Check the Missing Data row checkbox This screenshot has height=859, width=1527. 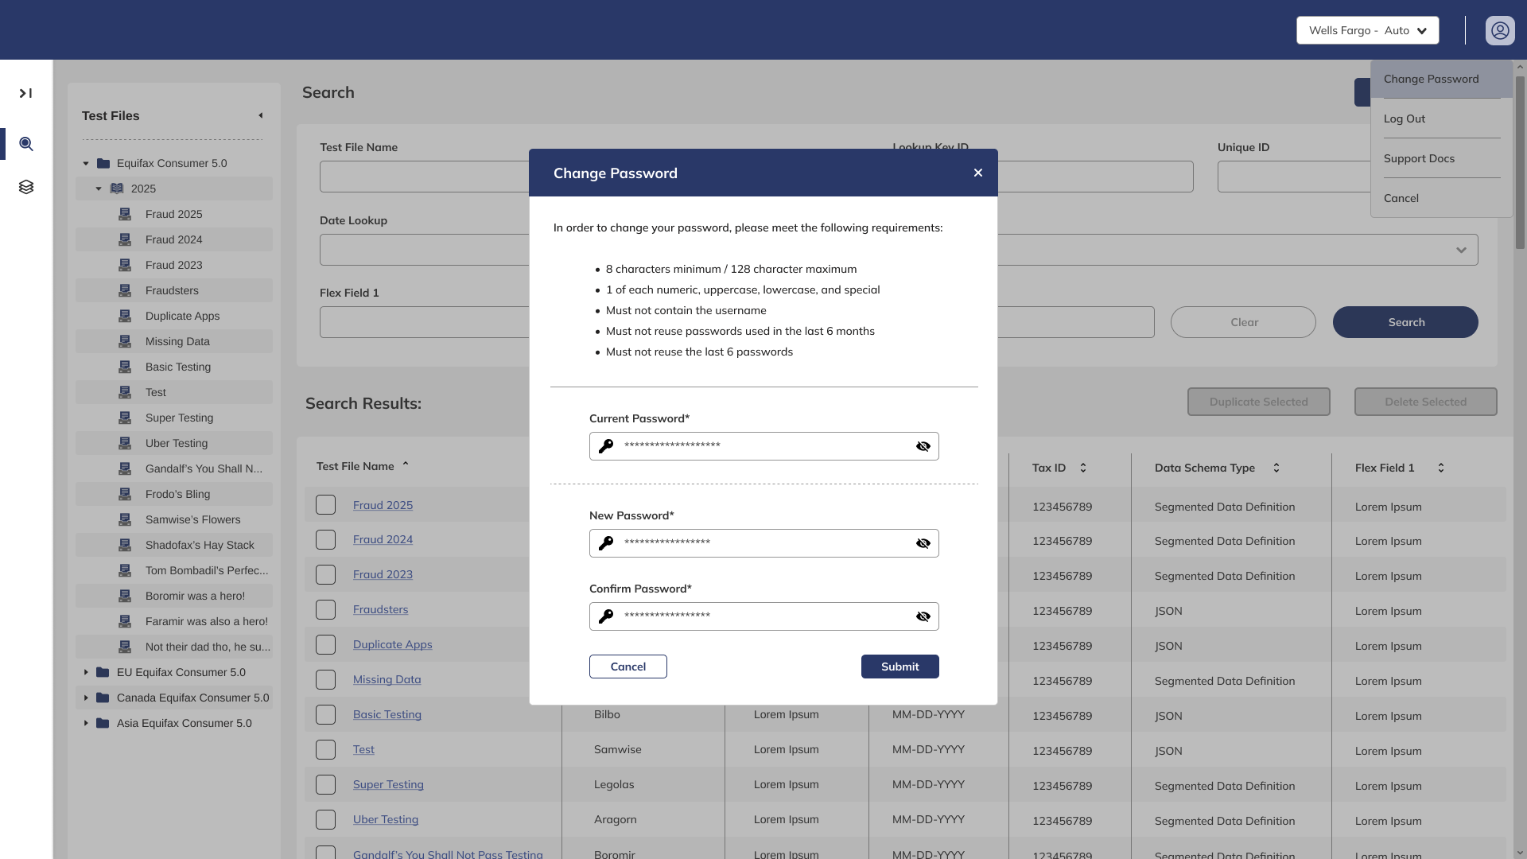point(325,679)
